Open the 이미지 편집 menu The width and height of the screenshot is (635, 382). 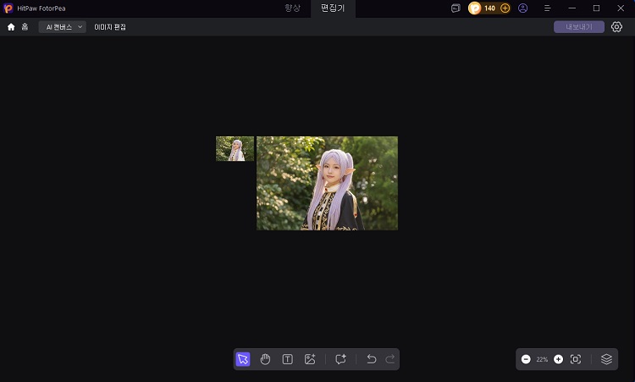click(x=110, y=27)
